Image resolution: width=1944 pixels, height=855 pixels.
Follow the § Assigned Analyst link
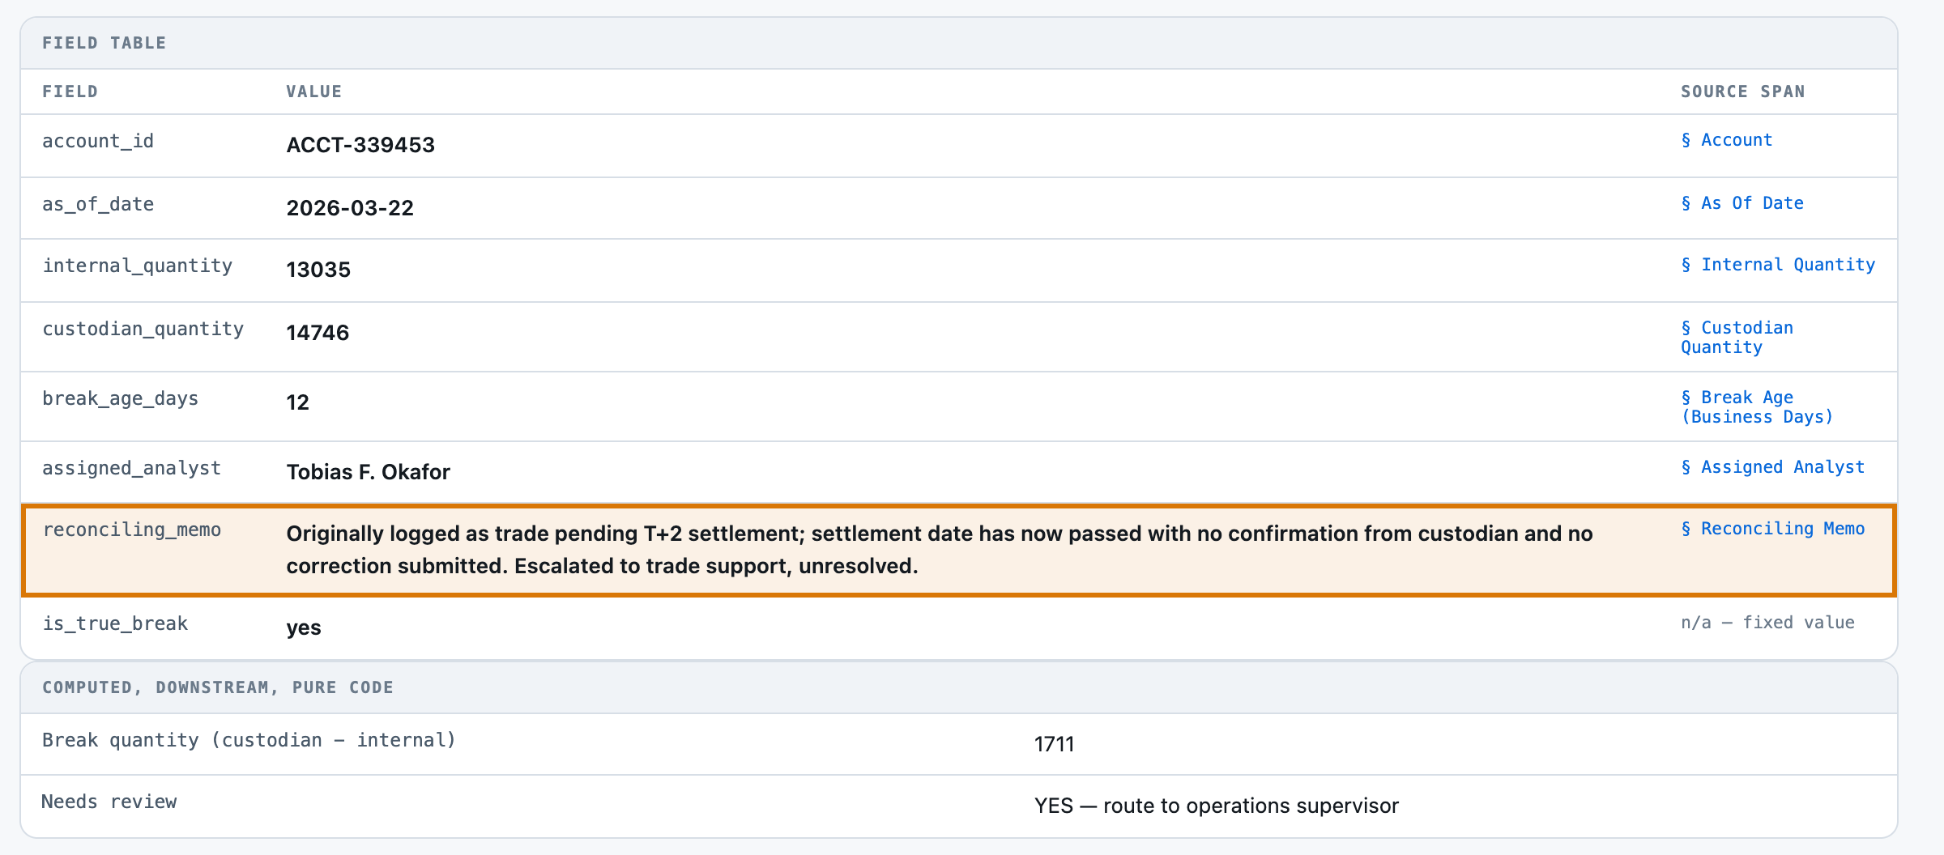(1772, 467)
